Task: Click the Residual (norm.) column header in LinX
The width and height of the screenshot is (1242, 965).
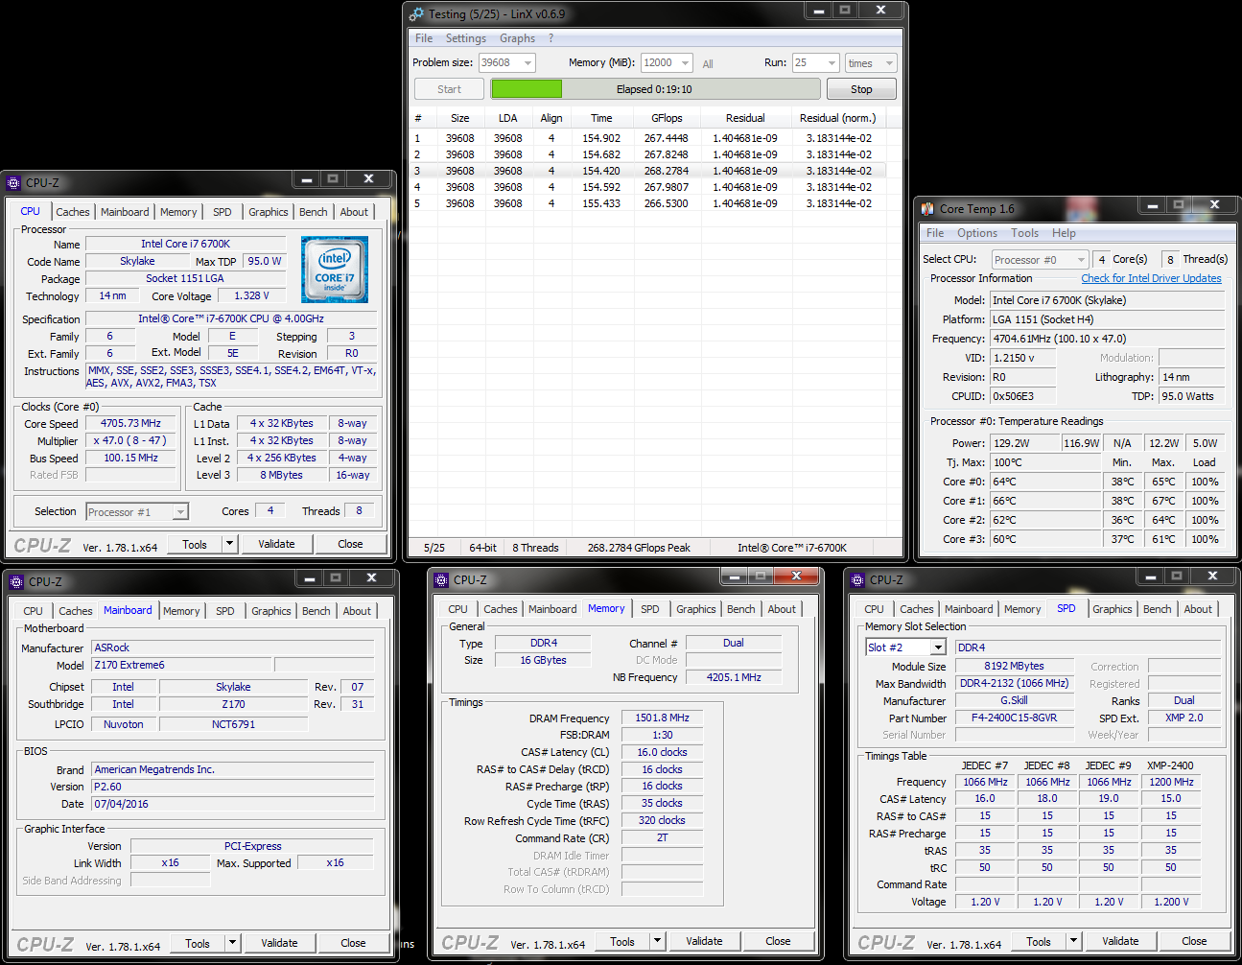Action: click(837, 118)
